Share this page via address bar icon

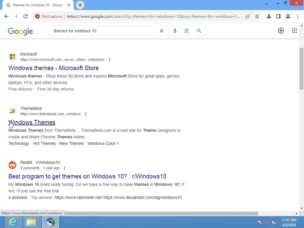click(248, 17)
